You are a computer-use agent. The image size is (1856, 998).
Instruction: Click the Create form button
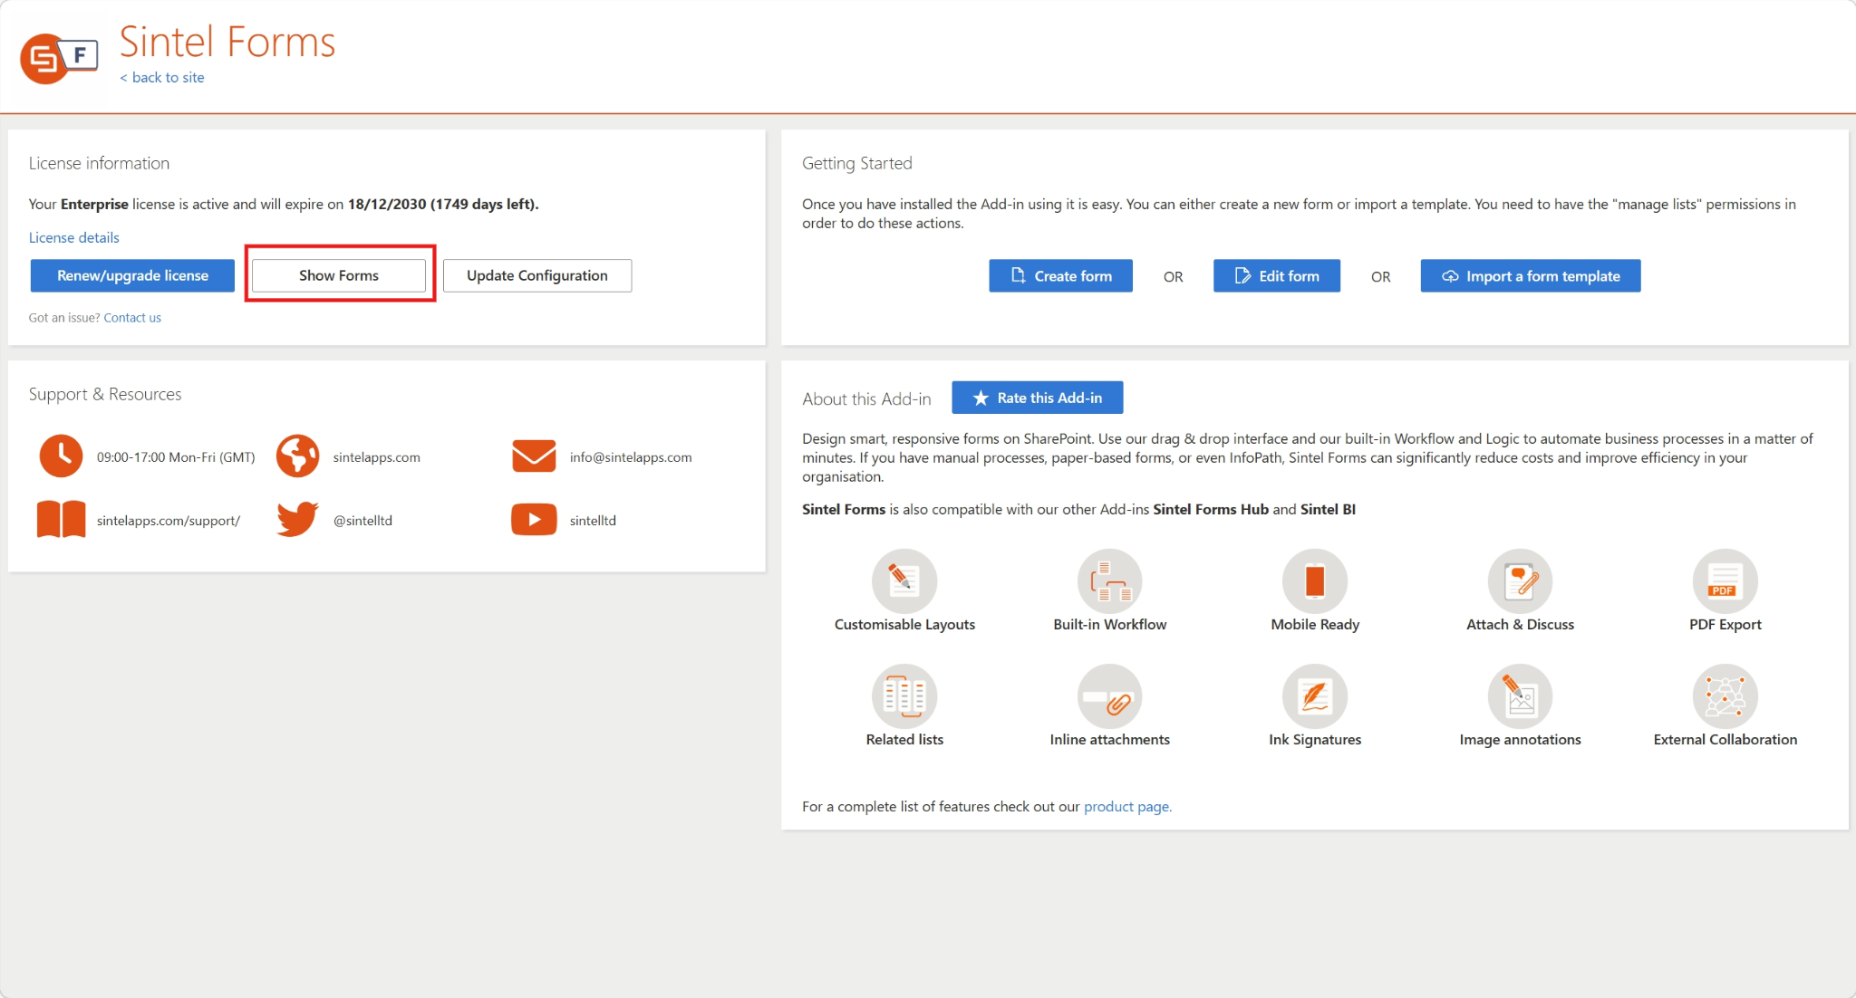1060,276
